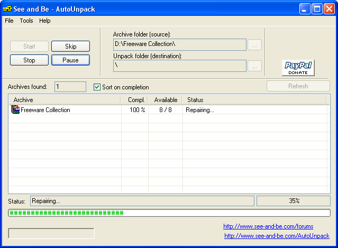
Task: Open the Help menu
Action: (44, 21)
